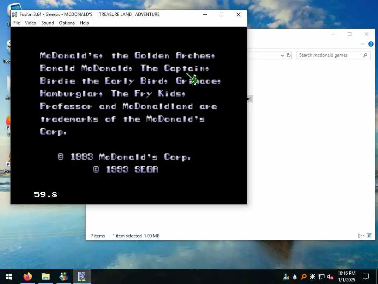Open the Sound menu in Fusion
The height and width of the screenshot is (284, 378).
coord(48,23)
